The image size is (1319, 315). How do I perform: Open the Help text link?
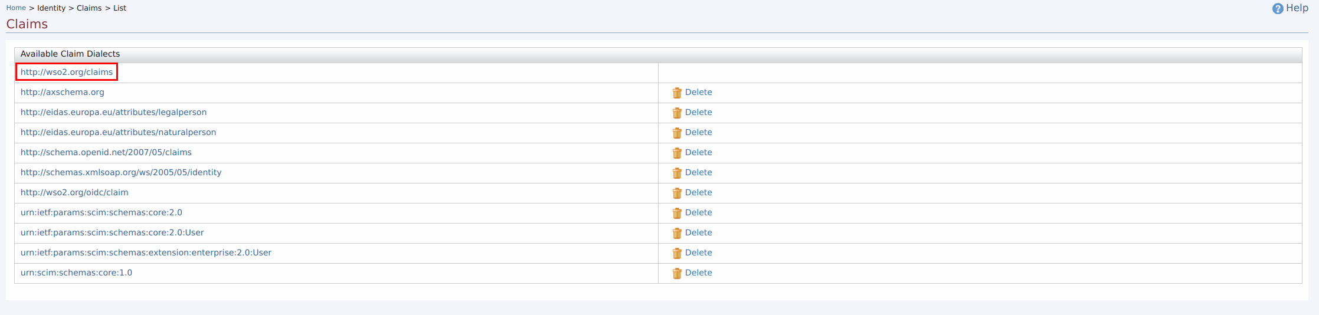coord(1297,8)
